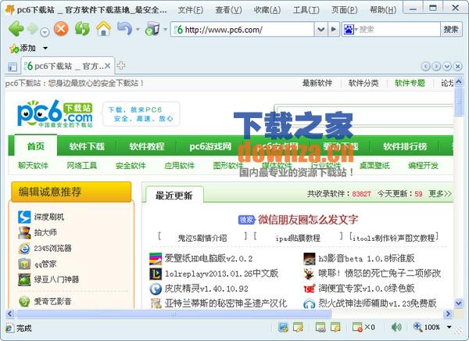Open the address bar history dropdown
Image resolution: width=469 pixels, height=341 pixels.
320,30
